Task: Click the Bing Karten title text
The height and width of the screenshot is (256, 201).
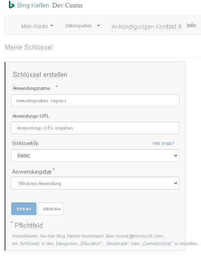Action: 33,5
